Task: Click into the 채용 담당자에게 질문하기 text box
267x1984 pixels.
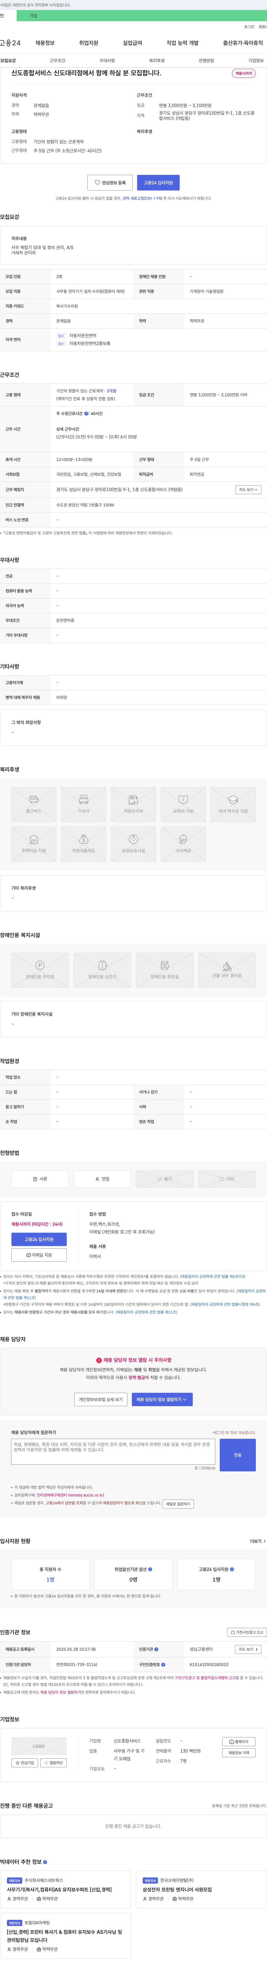Action: point(113,1452)
